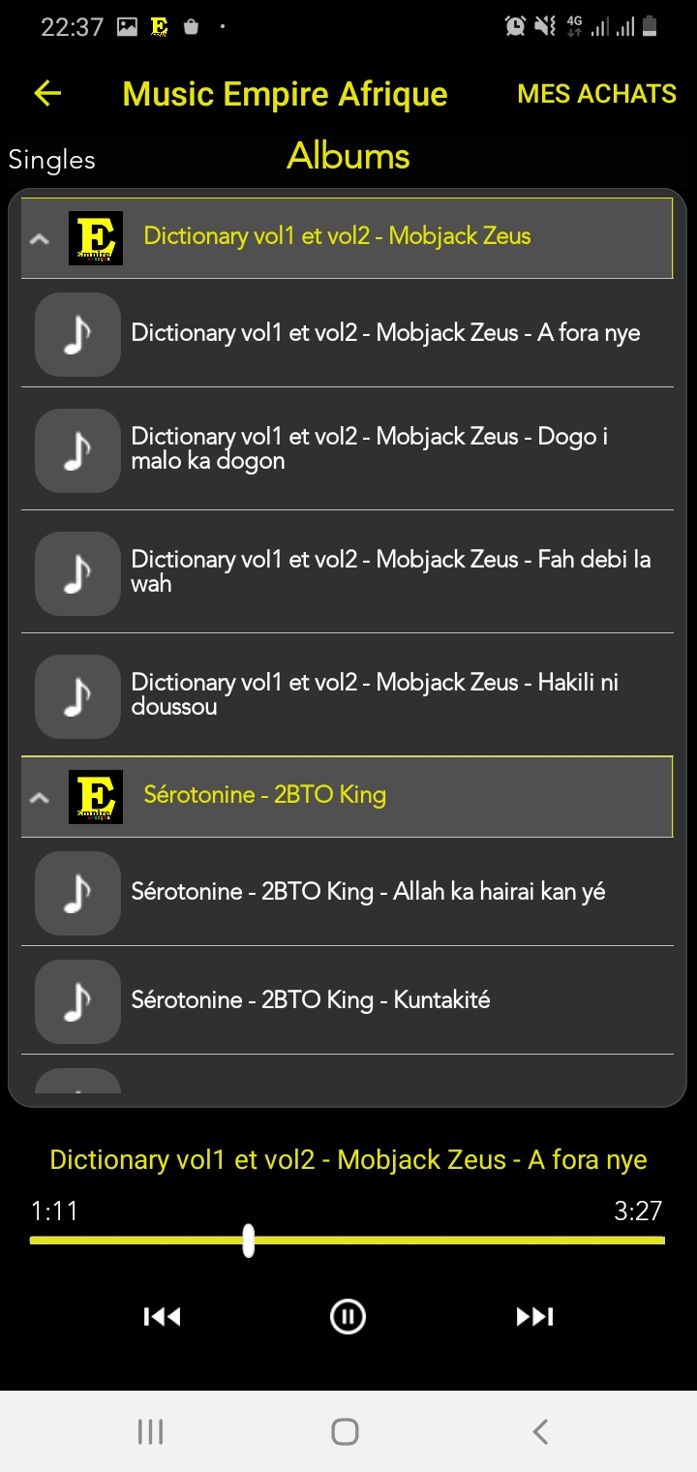697x1472 pixels.
Task: Play Dogo i malo ka dogon track
Action: point(370,448)
